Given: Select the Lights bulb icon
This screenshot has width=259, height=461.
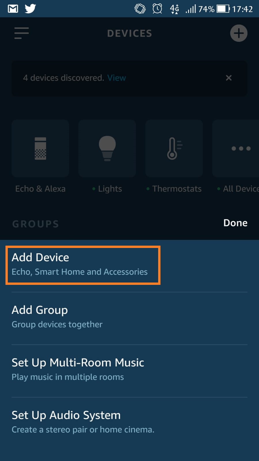Looking at the screenshot, I should (x=107, y=148).
